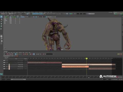The height and width of the screenshot is (92, 123).
Task: Pick the Lasso select tool
Action: pyautogui.click(x=1, y=19)
